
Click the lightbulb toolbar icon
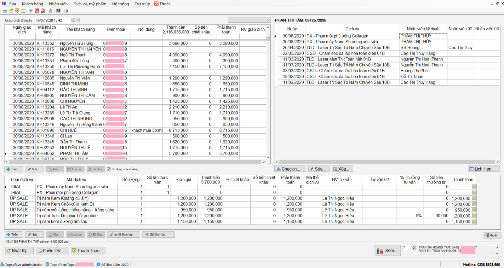31,11
